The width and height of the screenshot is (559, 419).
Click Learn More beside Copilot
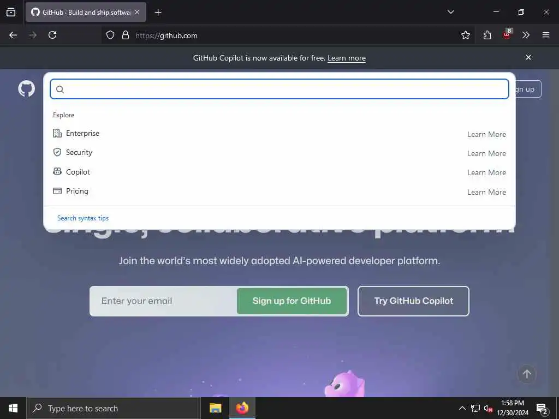click(x=486, y=173)
